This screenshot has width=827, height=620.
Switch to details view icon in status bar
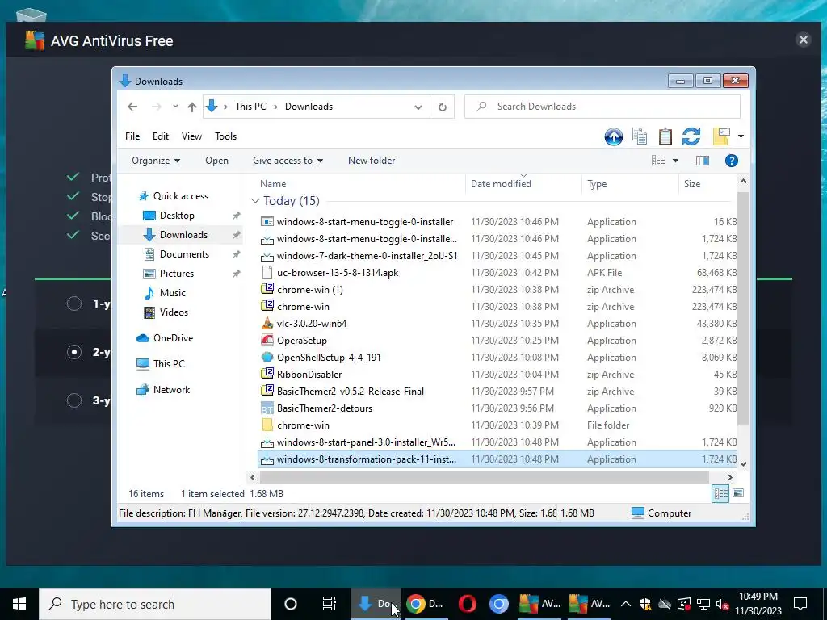coord(720,493)
